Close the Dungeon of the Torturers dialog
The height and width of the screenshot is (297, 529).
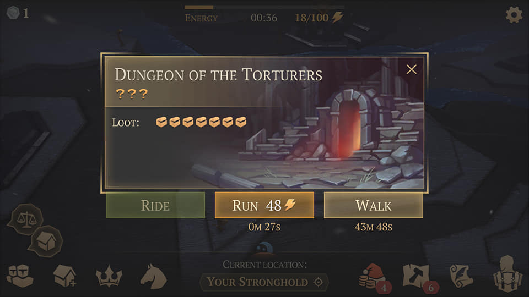point(411,69)
